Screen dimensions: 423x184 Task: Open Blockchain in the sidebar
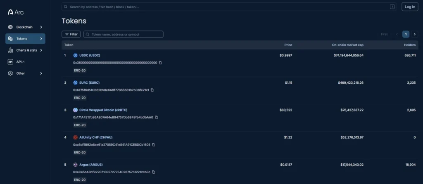click(25, 27)
